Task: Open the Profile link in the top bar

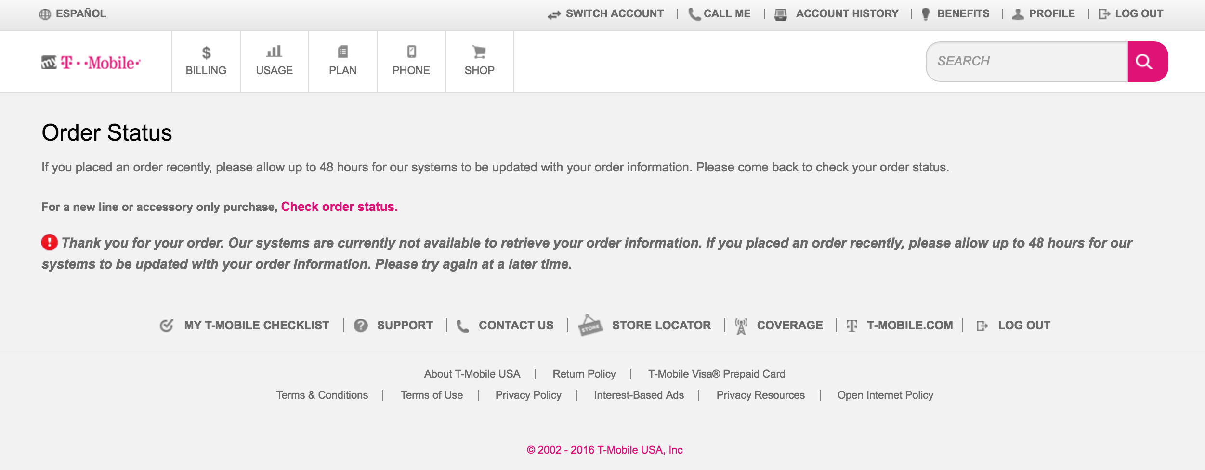Action: (1051, 14)
